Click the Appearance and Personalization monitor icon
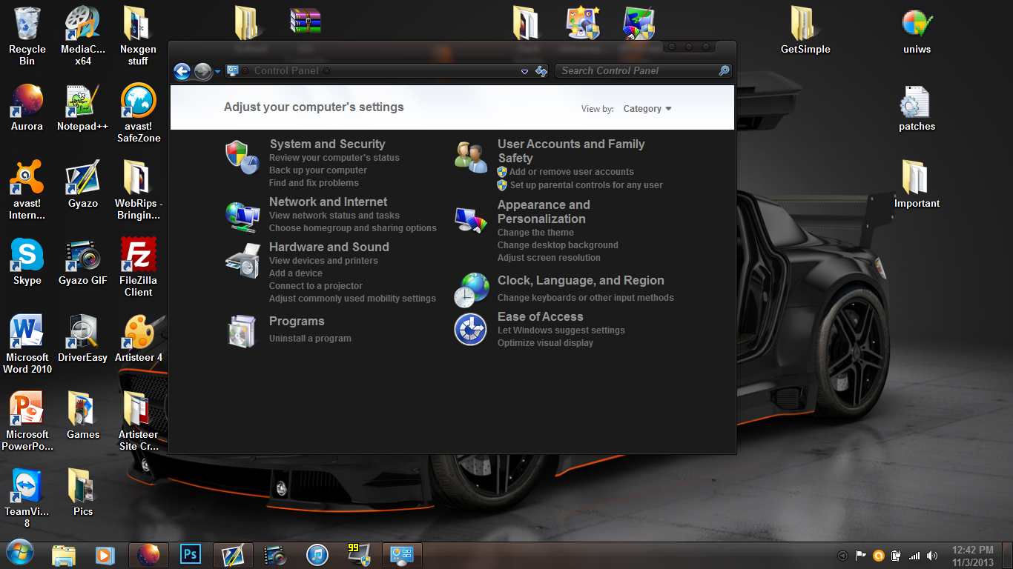This screenshot has height=569, width=1013. [471, 219]
